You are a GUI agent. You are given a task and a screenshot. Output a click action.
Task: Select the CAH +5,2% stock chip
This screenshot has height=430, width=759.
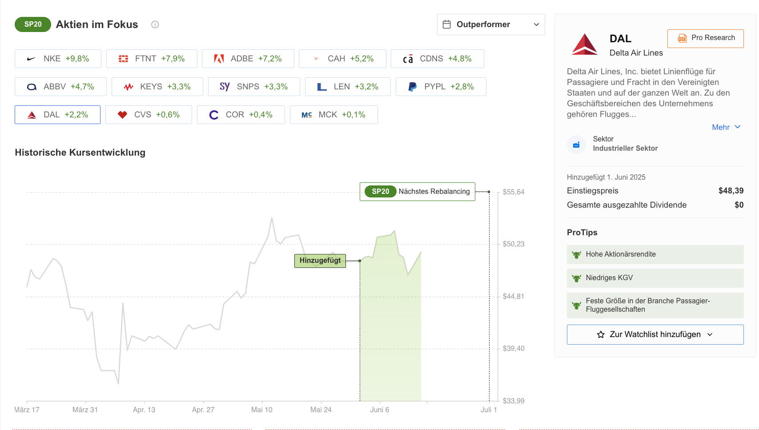click(x=342, y=59)
